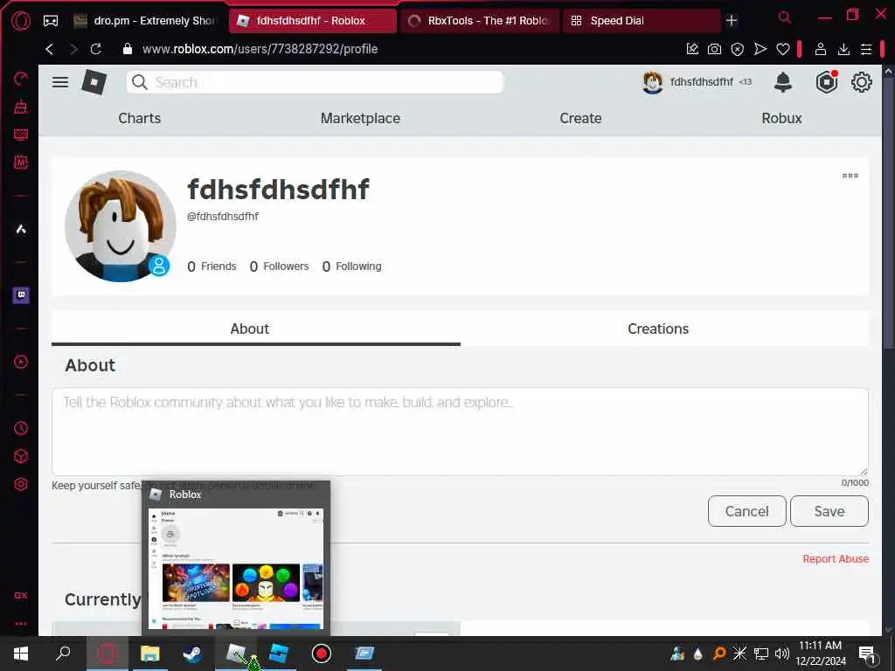Image resolution: width=895 pixels, height=671 pixels.
Task: Open the sidebar player icon
Action: [x=21, y=362]
